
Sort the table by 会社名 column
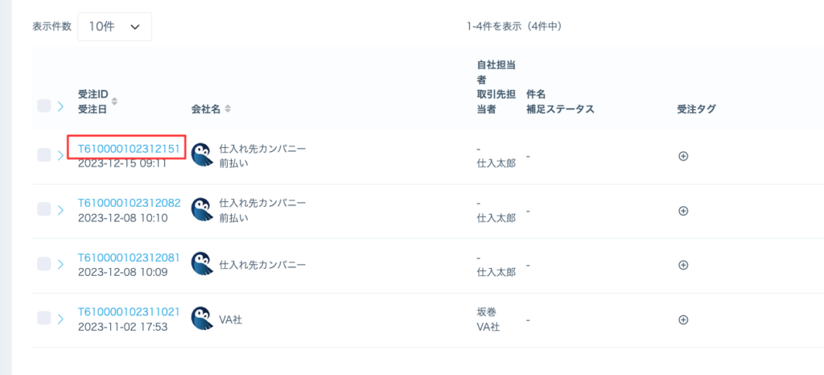(x=228, y=109)
